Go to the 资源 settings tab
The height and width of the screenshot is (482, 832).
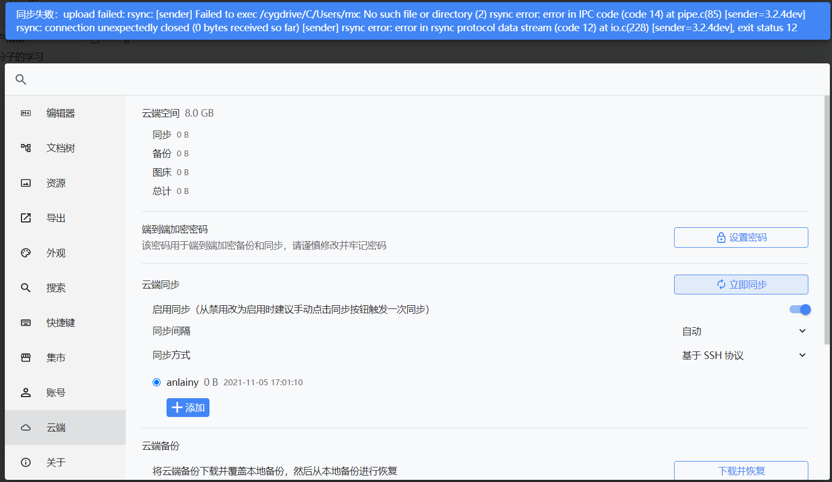point(65,183)
